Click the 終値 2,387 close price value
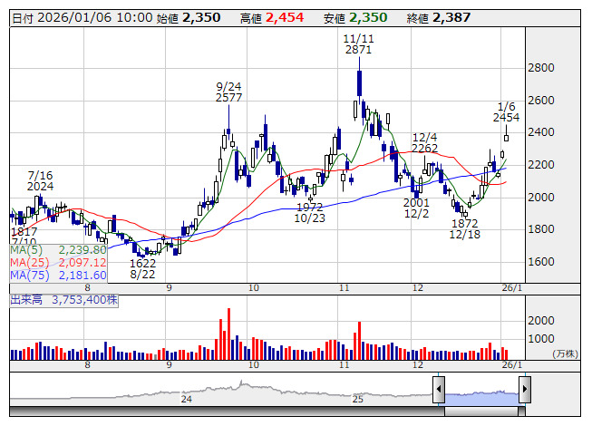This screenshot has height=426, width=592. (x=439, y=18)
